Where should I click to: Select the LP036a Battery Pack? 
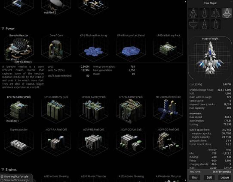click(168, 48)
